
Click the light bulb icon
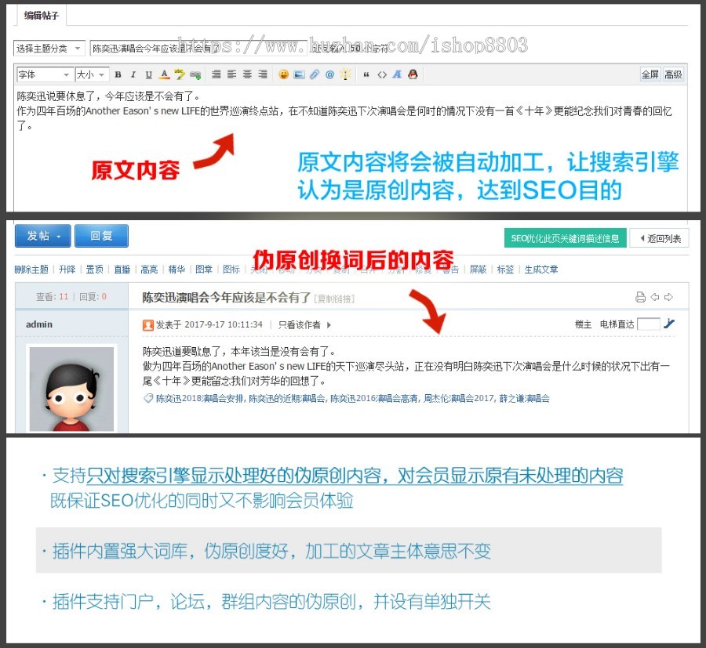(345, 74)
